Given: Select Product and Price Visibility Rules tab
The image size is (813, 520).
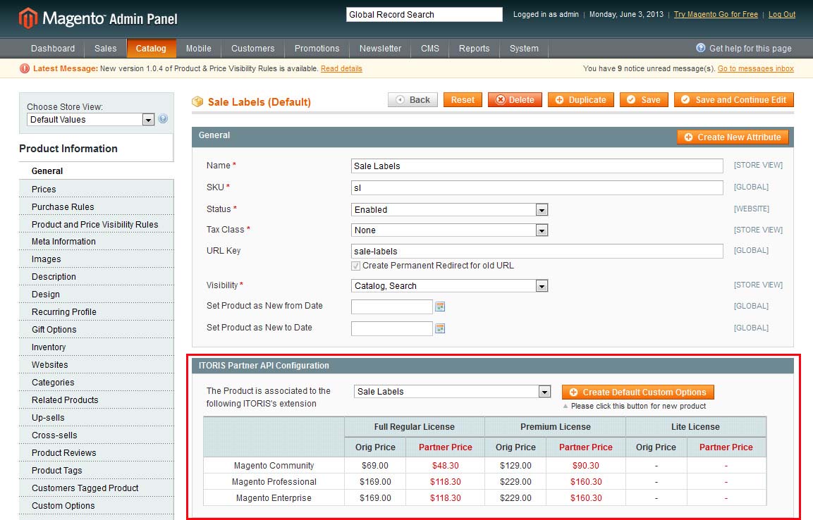Looking at the screenshot, I should (x=97, y=224).
